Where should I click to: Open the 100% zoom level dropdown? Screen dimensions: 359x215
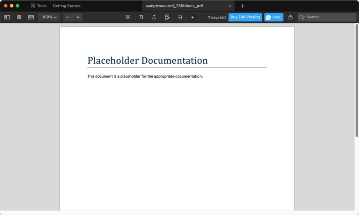pyautogui.click(x=49, y=17)
